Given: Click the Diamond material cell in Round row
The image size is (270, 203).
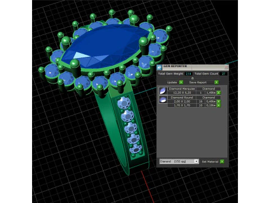Looking at the screenshot, I should (x=209, y=98).
